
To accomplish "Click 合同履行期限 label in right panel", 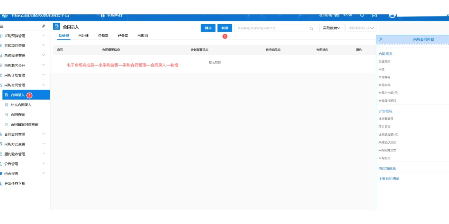I will [x=387, y=101].
